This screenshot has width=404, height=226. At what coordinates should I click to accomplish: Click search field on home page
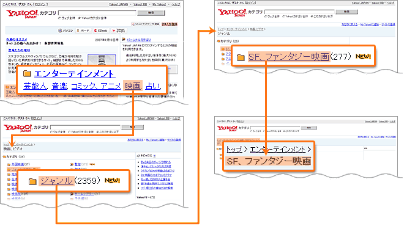[97, 13]
